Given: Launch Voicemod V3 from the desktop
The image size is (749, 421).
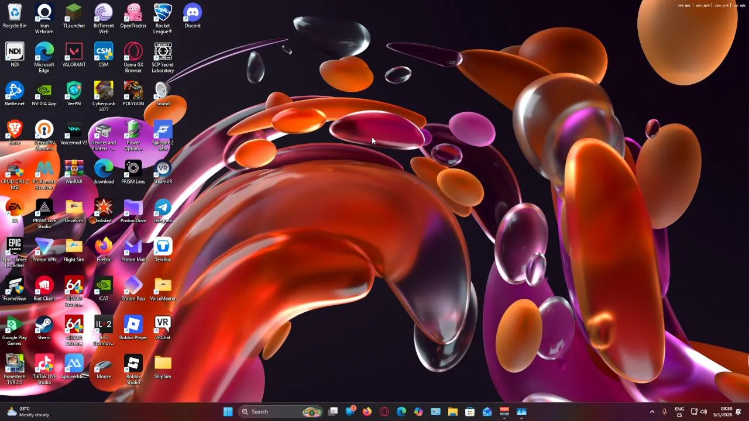Looking at the screenshot, I should (74, 133).
